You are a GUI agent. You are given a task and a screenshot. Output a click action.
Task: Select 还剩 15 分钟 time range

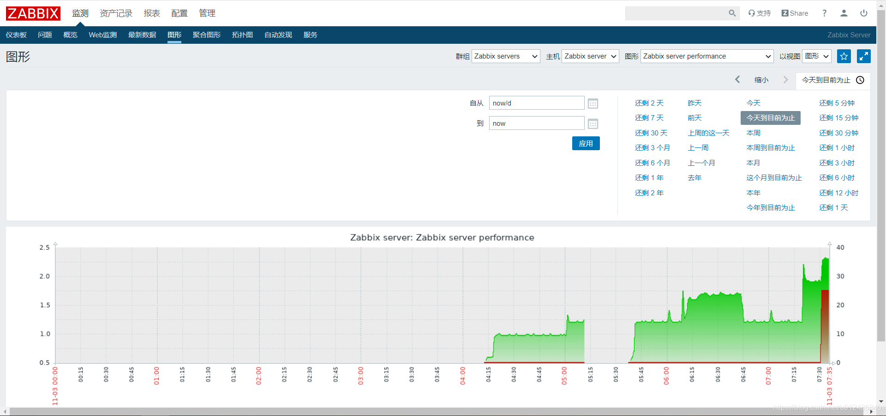(839, 118)
